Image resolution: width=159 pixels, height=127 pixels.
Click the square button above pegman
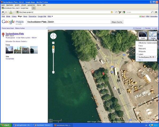click(x=53, y=43)
